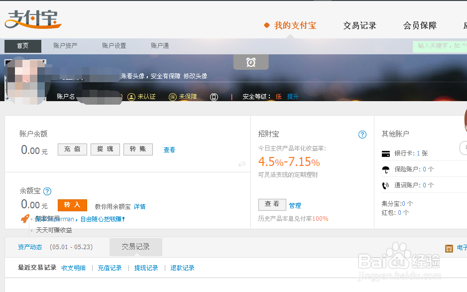The width and height of the screenshot is (467, 292).
Task: Click the (05.01 - 05.23) date range
Action: 71,247
